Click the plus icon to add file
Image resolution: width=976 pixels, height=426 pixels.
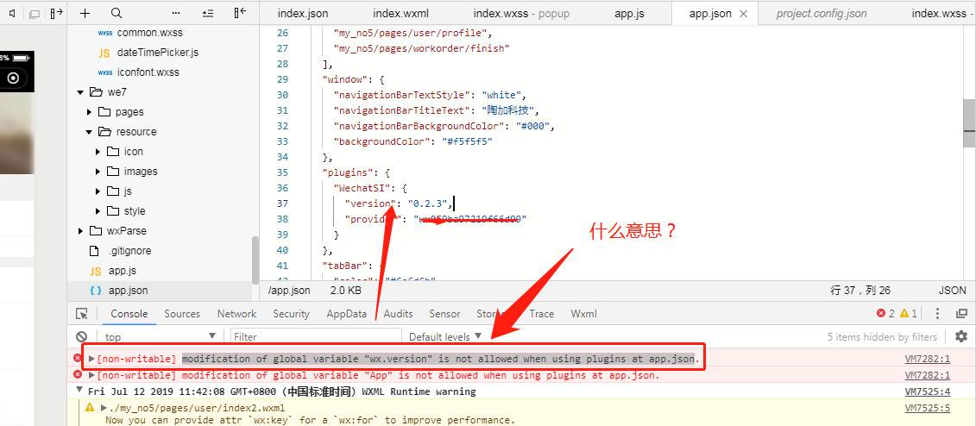tap(85, 13)
